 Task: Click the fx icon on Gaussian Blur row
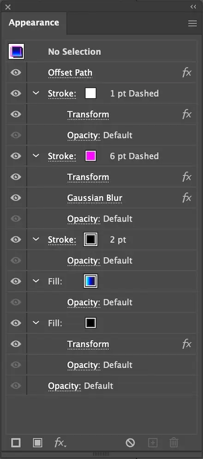pos(187,198)
